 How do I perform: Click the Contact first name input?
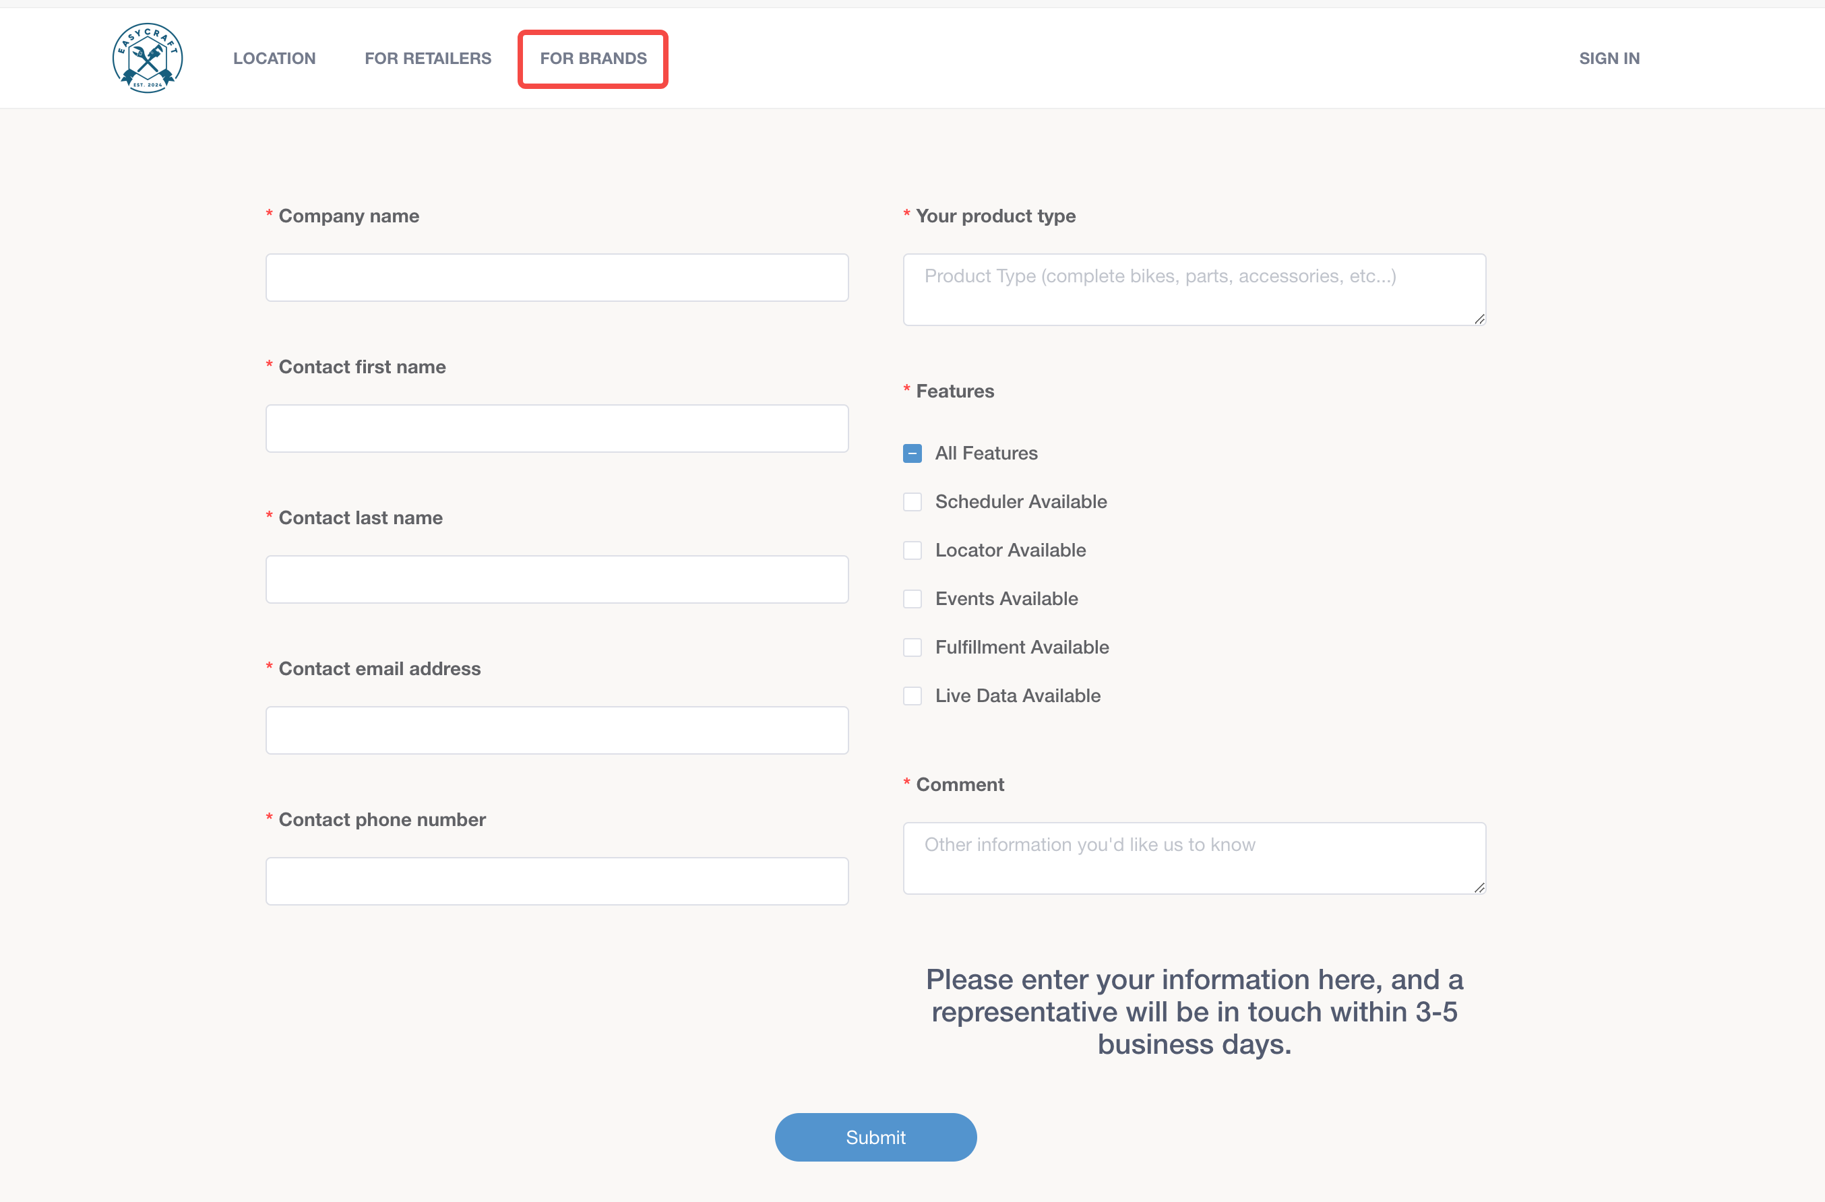(x=557, y=429)
